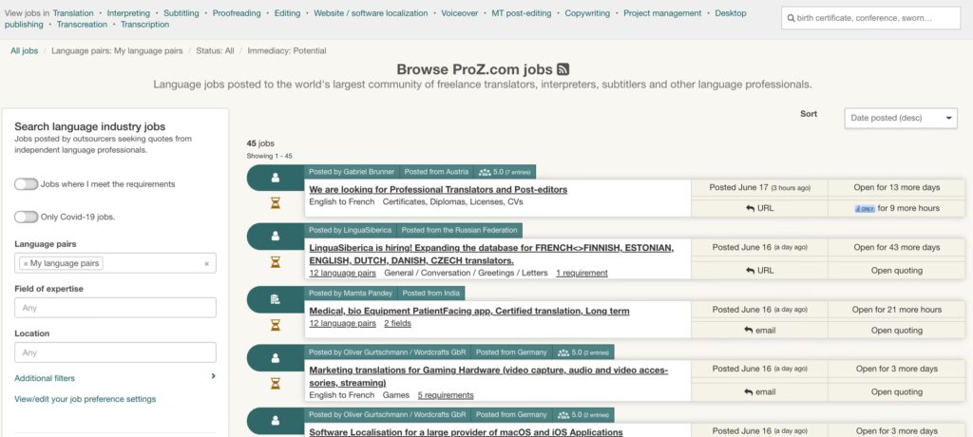Screen dimensions: 973x437
Task: Open the Professional Translators and Post-editors job
Action: click(x=438, y=189)
